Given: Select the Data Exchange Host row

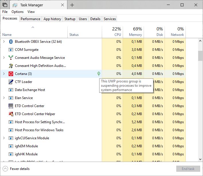Looking at the screenshot, I should tap(93, 90).
